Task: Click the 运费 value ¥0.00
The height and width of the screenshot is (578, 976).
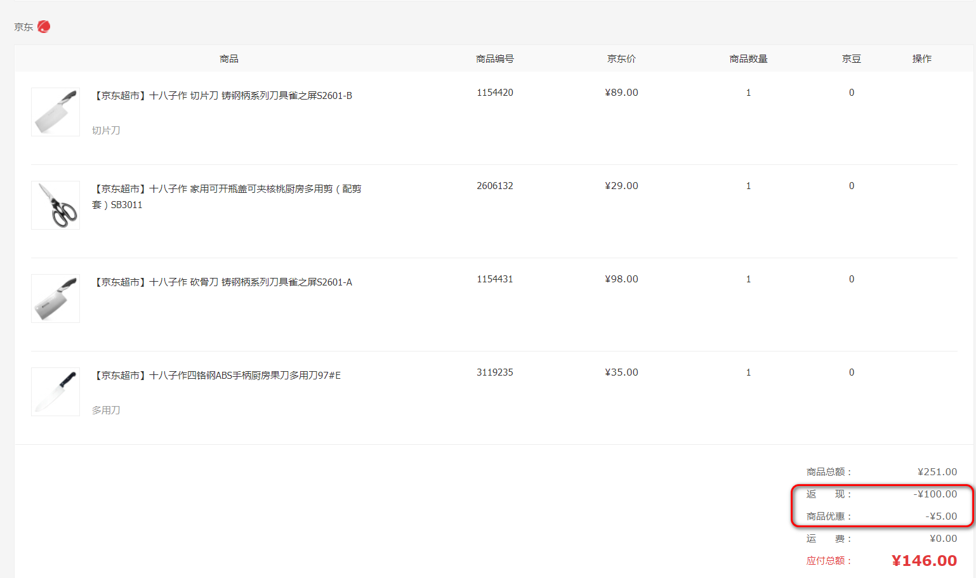Action: coord(944,539)
